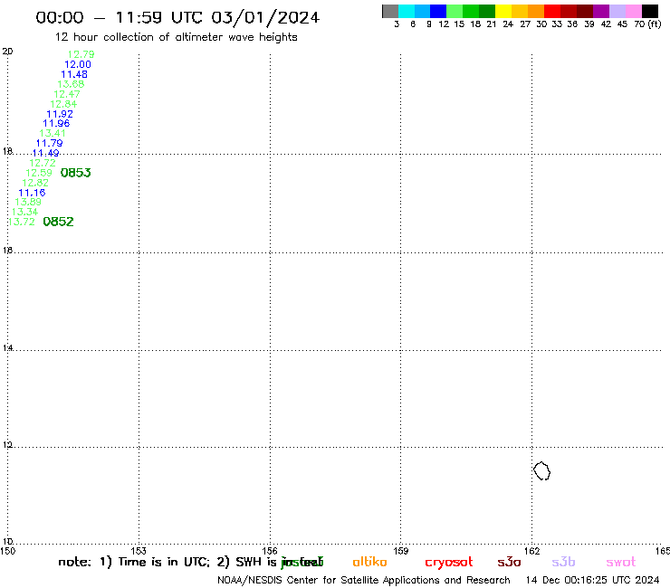Viewport: 670px width, 588px height.
Task: Click the 156 longitude axis label
Action: (x=270, y=551)
